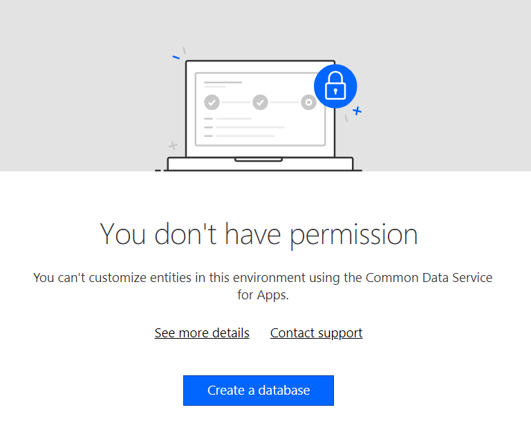Screen dimensions: 531x441
Task: Click the second gray checkmark circle
Action: click(x=260, y=102)
